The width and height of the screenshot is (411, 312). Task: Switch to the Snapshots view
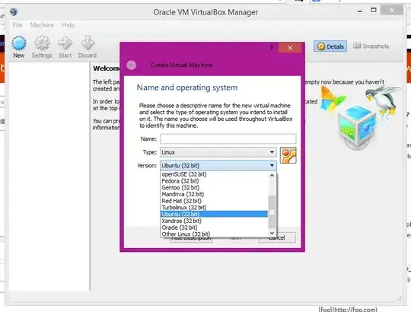(x=371, y=46)
